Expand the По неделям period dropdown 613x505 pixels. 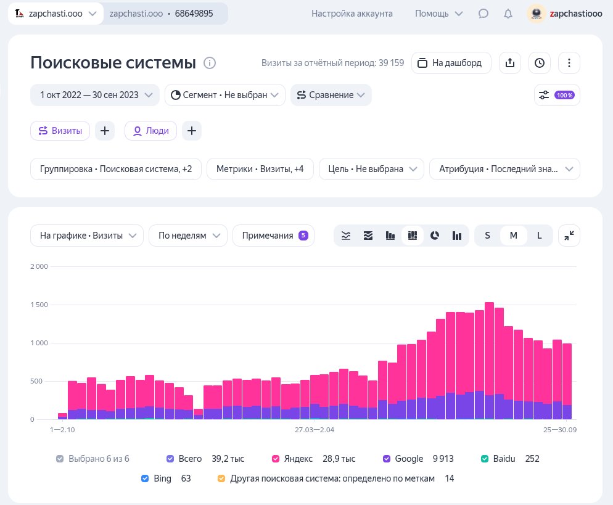188,236
